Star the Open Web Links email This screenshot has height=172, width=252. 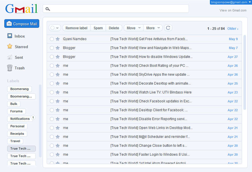pyautogui.click(x=58, y=128)
